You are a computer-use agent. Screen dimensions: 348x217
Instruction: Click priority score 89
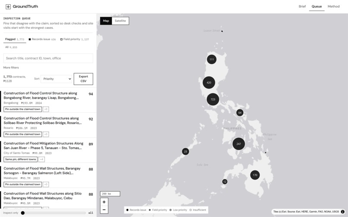point(91,144)
